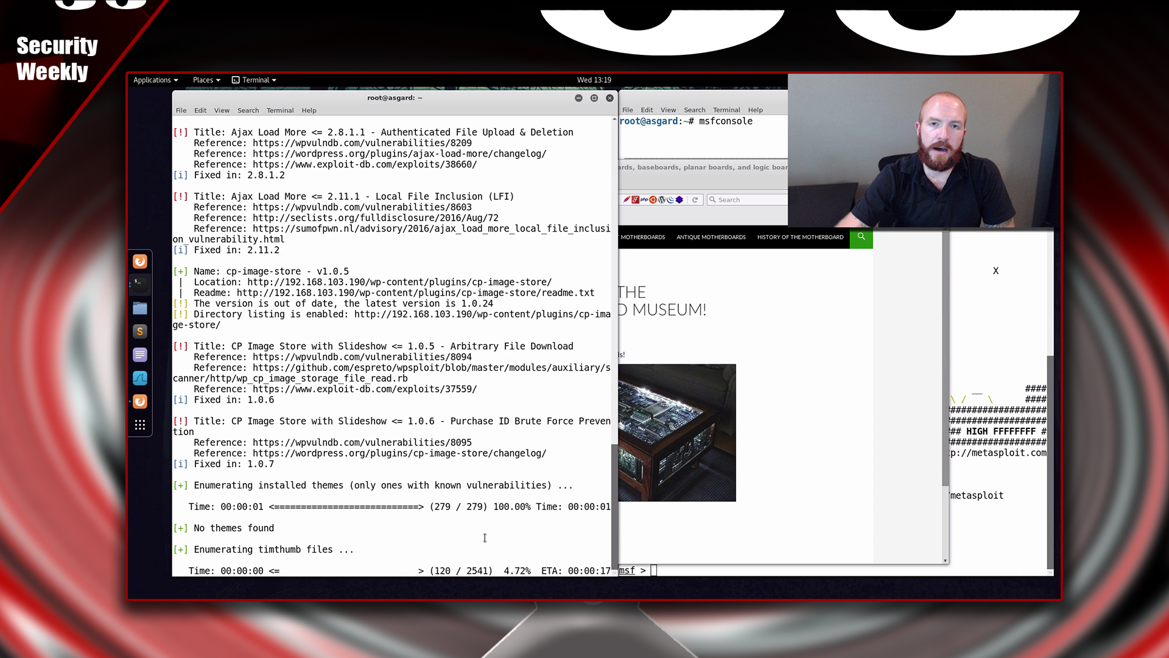Open the Files folder icon in dock
The height and width of the screenshot is (658, 1169).
(x=140, y=308)
